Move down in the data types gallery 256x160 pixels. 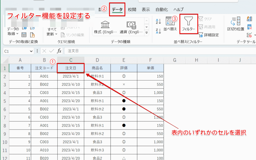(x=147, y=27)
